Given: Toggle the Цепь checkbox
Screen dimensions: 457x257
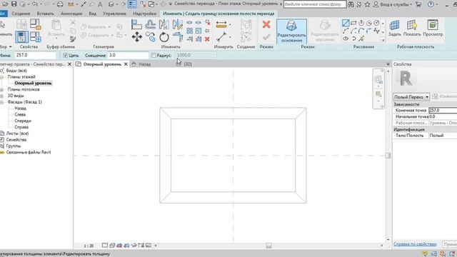Looking at the screenshot, I should (65, 56).
